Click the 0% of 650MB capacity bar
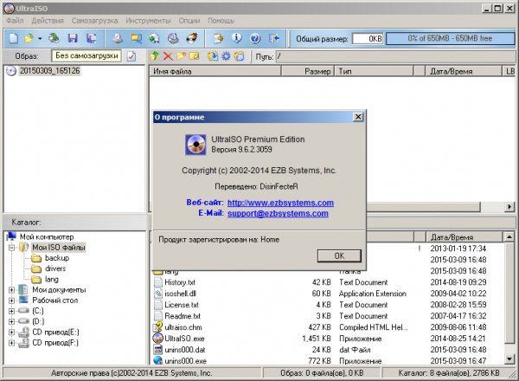 450,38
